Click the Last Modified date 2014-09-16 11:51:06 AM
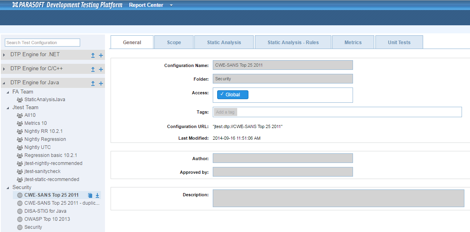 (237, 138)
